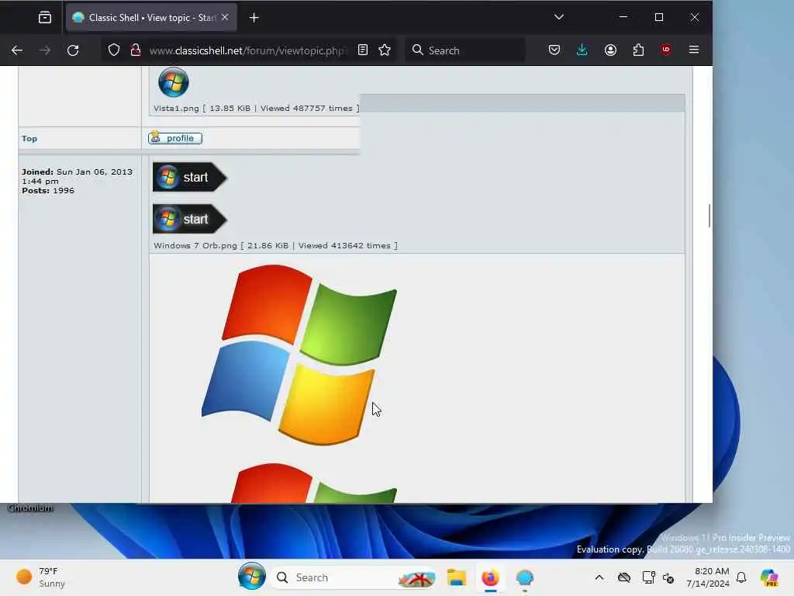Focus the Firefox Search box
This screenshot has height=596, width=794.
(466, 50)
